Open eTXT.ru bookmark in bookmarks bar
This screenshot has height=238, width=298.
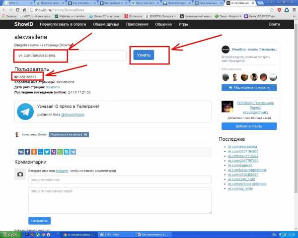(x=35, y=16)
